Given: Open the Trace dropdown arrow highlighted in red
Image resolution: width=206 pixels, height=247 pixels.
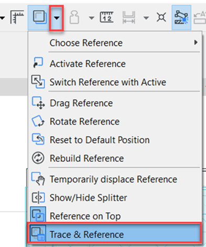Looking at the screenshot, I should click(56, 18).
